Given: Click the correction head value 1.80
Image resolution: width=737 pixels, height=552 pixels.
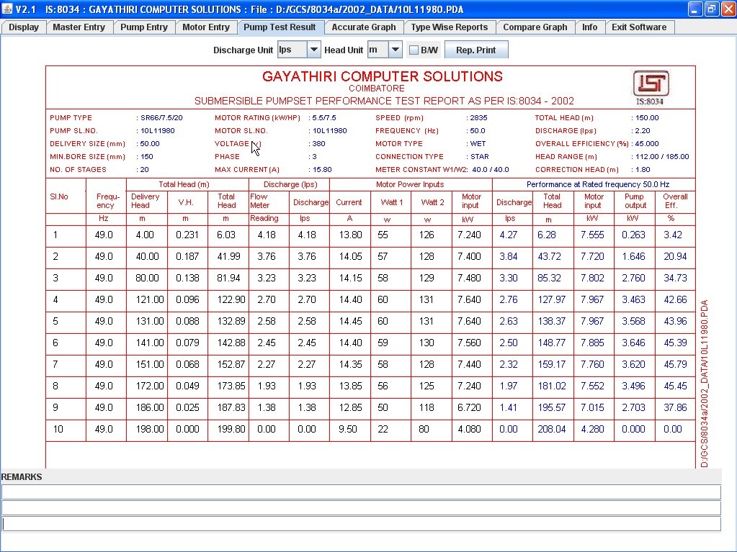Looking at the screenshot, I should [x=643, y=169].
